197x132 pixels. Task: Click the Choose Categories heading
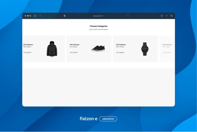click(x=98, y=26)
